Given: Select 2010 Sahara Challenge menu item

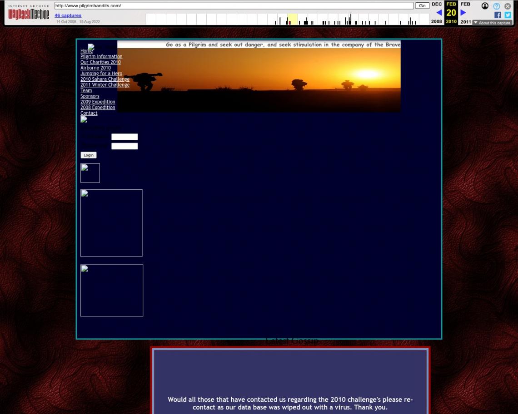Looking at the screenshot, I should 105,79.
